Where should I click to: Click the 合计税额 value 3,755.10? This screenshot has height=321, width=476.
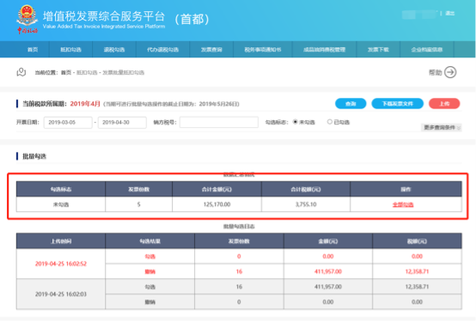point(306,204)
